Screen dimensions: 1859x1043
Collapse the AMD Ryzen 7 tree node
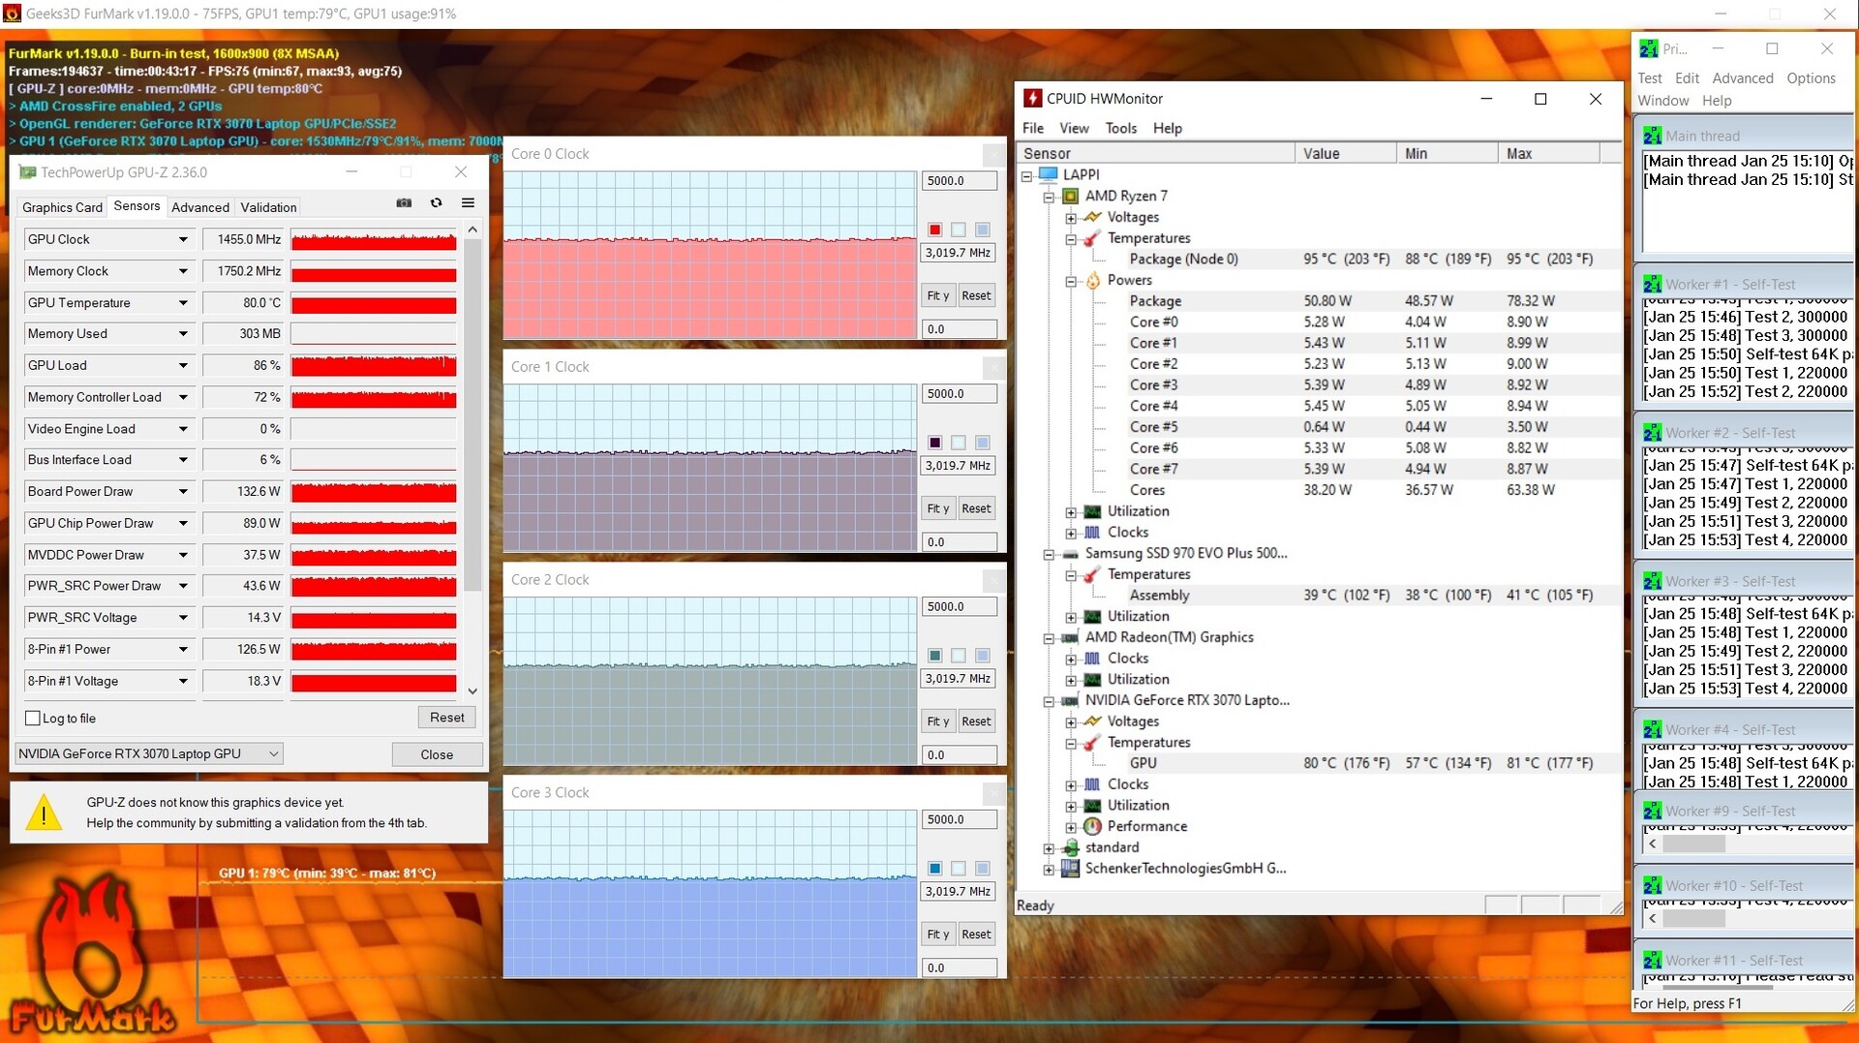tap(1049, 197)
